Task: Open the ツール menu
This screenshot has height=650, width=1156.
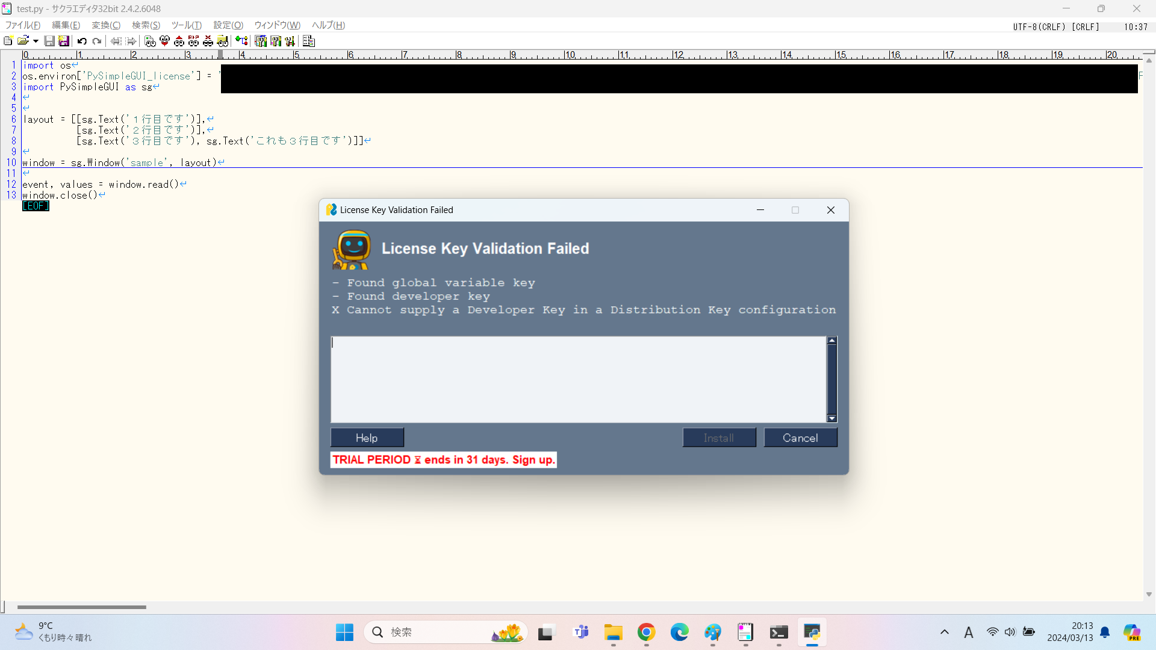Action: 186,25
